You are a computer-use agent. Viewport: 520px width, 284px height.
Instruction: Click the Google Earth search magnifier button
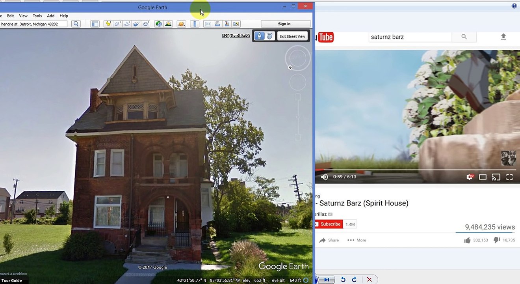(76, 24)
